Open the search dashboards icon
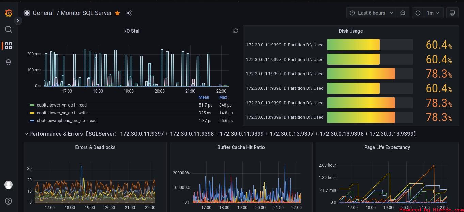464x212 pixels. (x=9, y=30)
